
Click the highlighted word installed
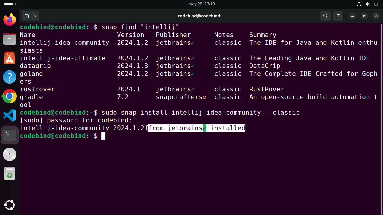tap(228, 128)
